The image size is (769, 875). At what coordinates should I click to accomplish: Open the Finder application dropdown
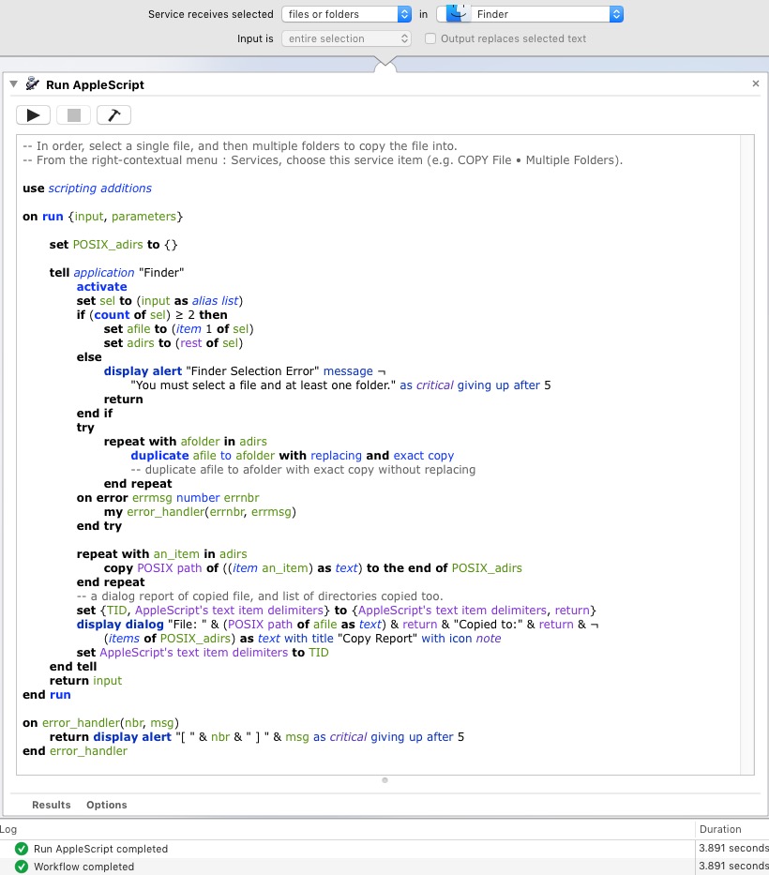pyautogui.click(x=530, y=14)
